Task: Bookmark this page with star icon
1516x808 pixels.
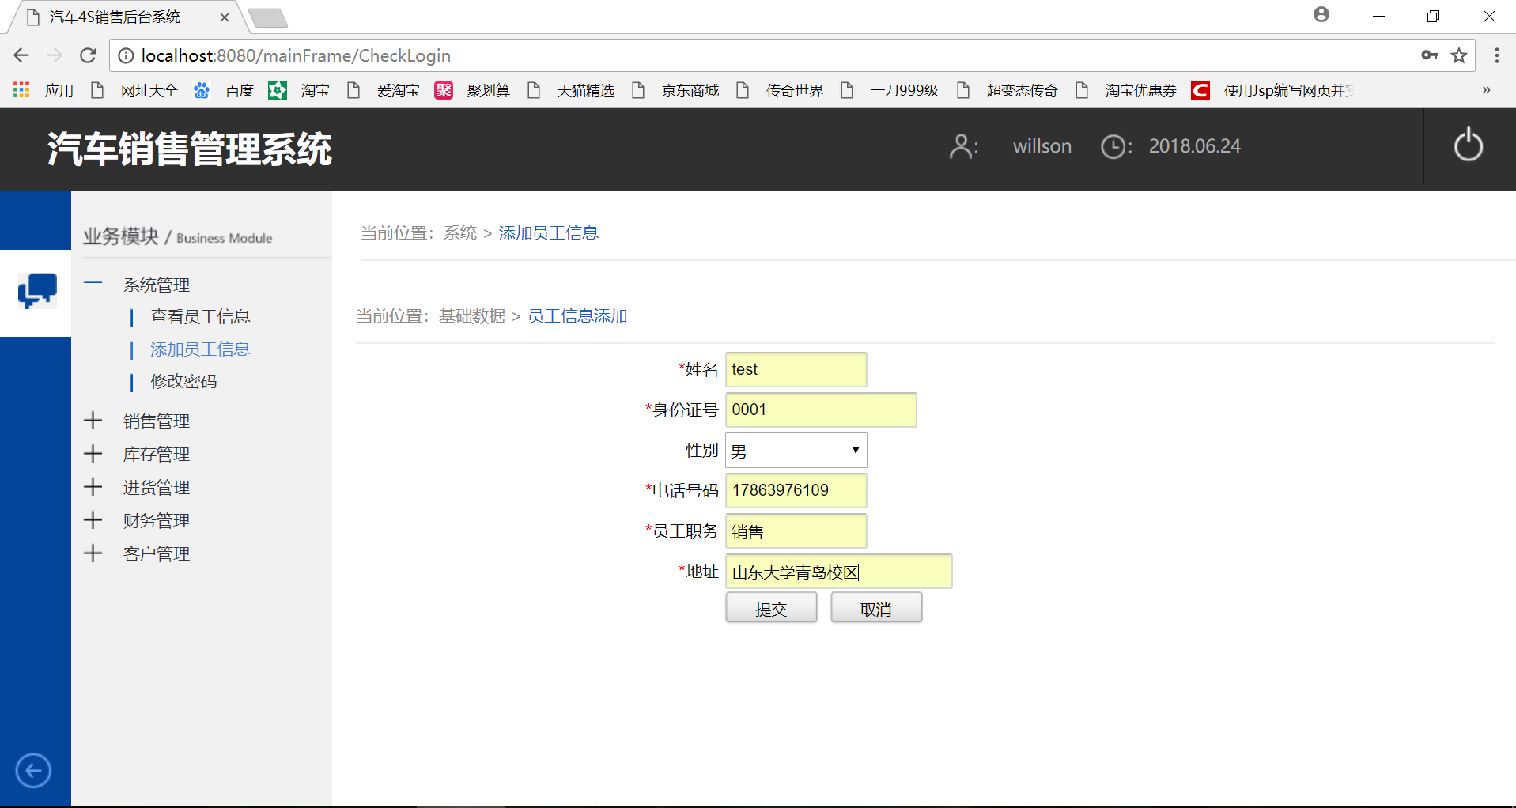Action: (x=1459, y=55)
